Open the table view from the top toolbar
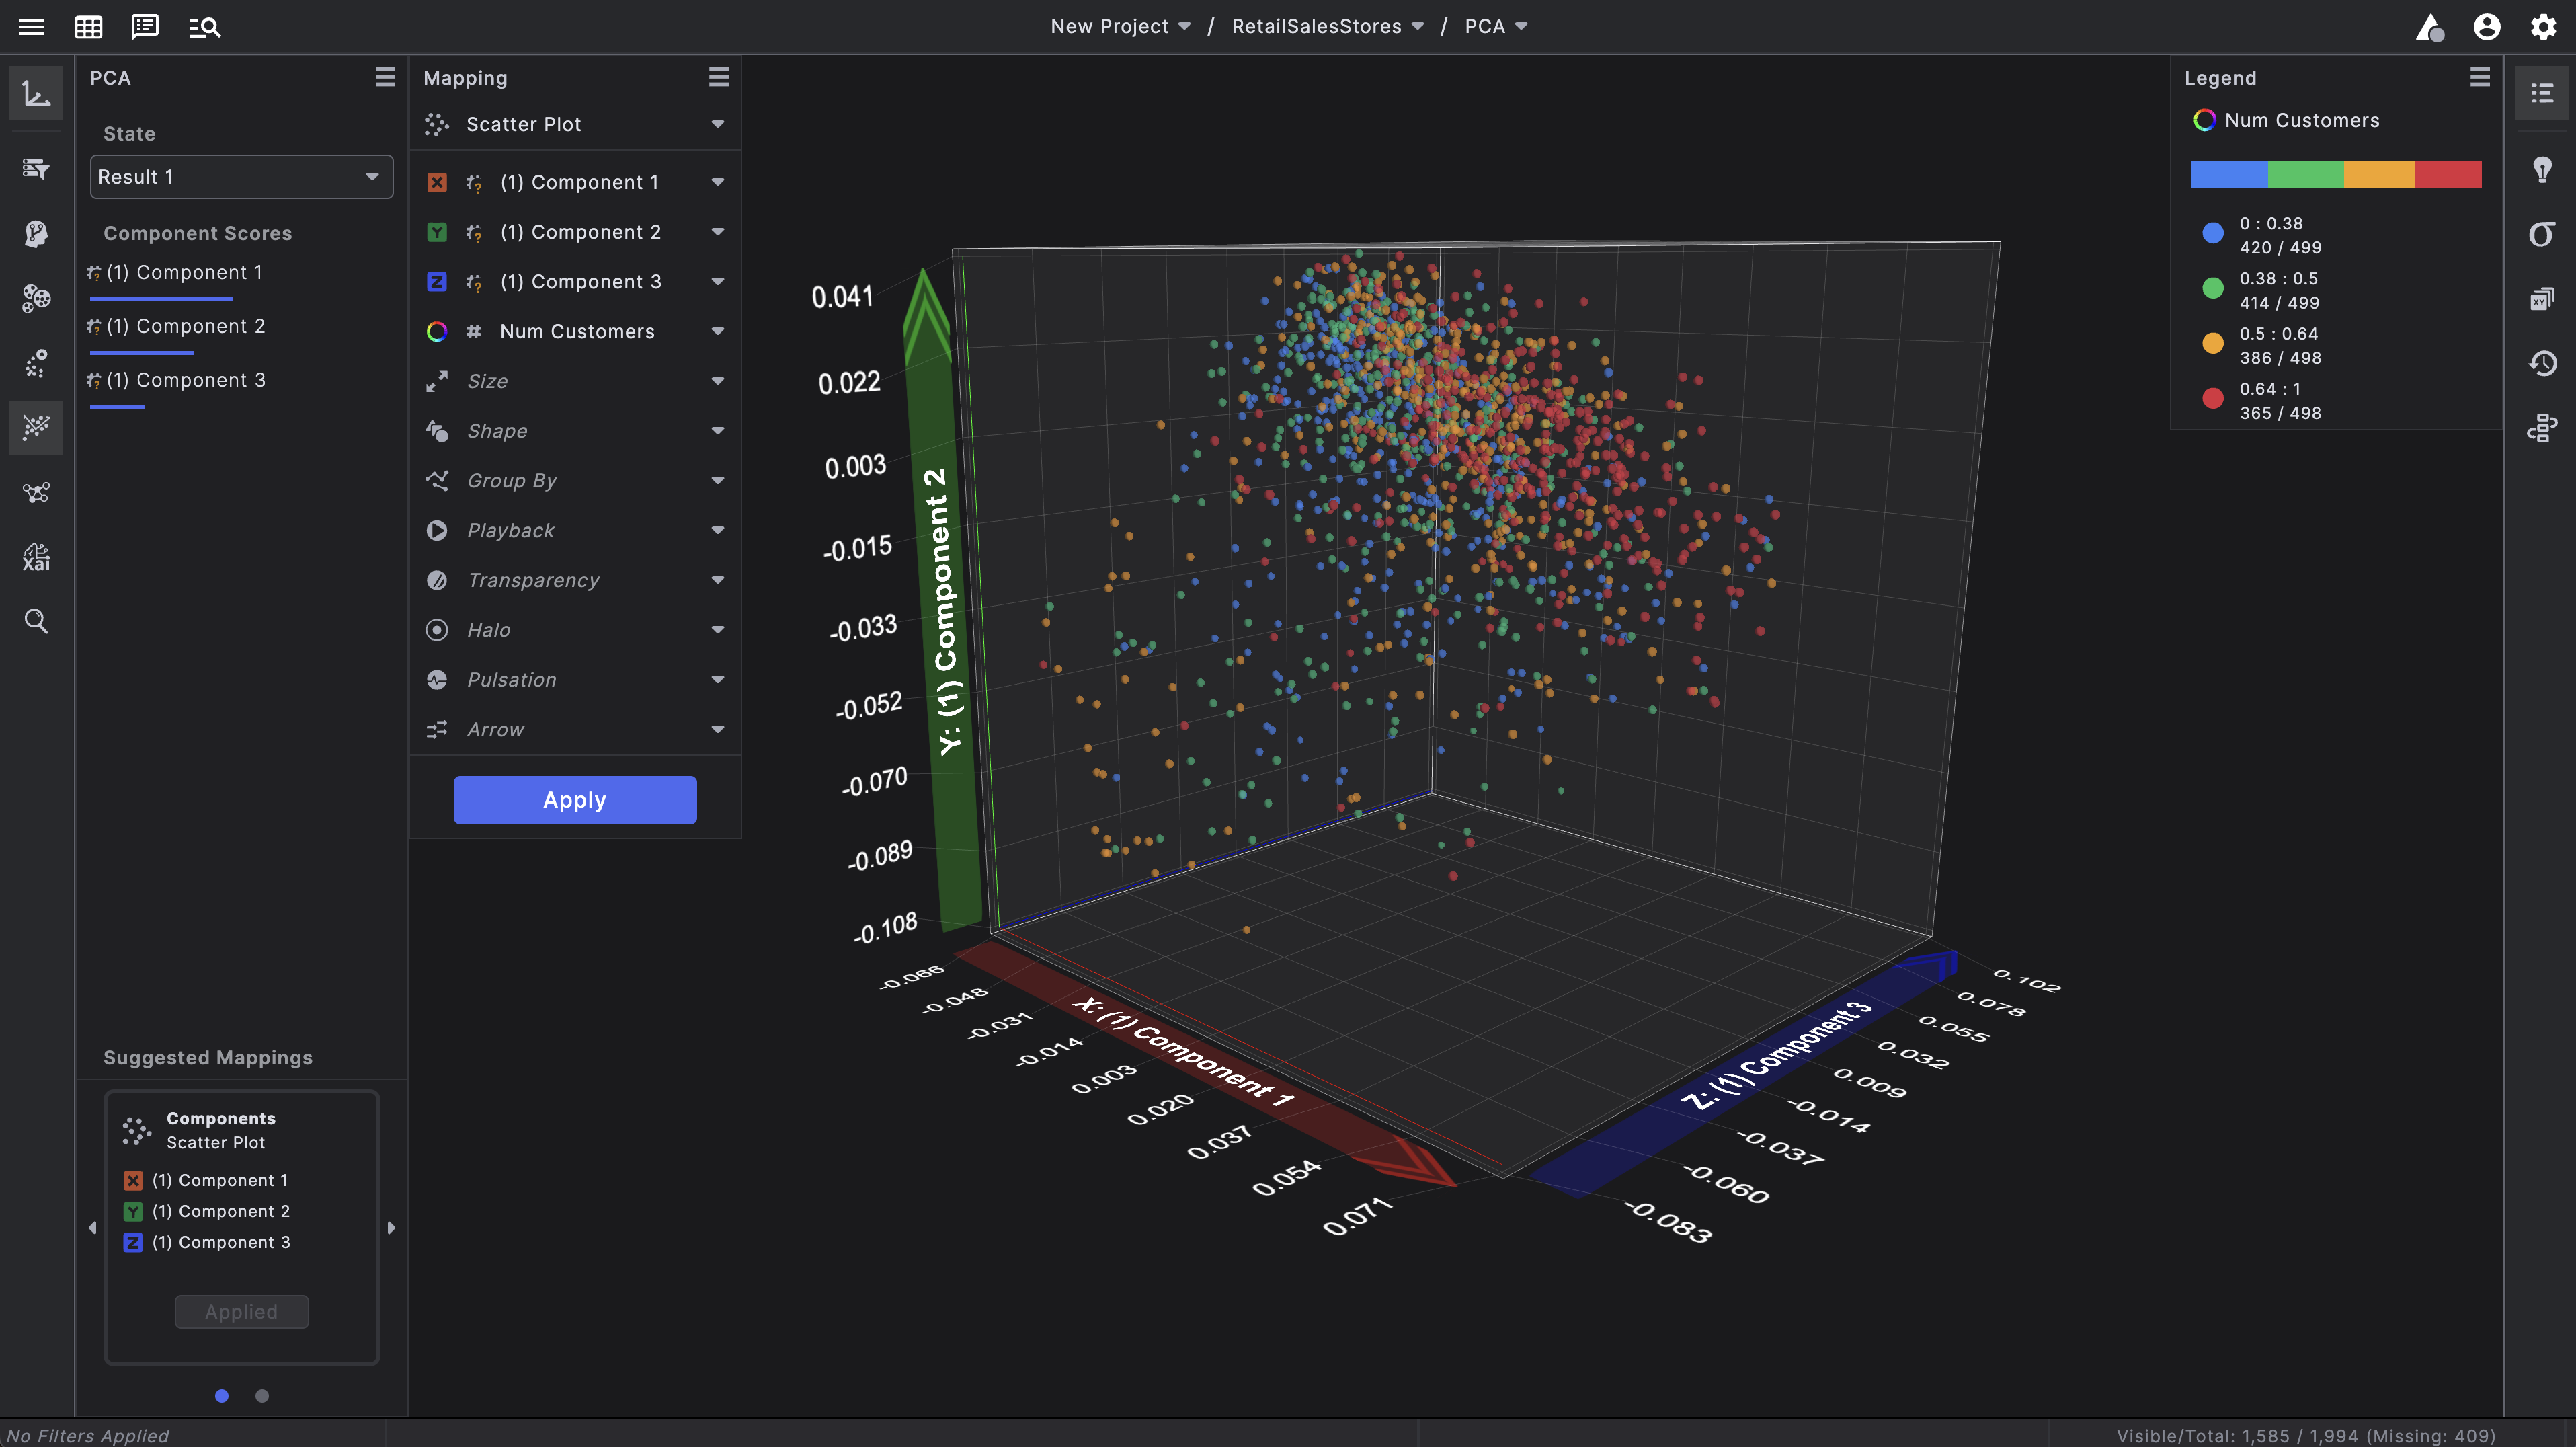 click(88, 27)
